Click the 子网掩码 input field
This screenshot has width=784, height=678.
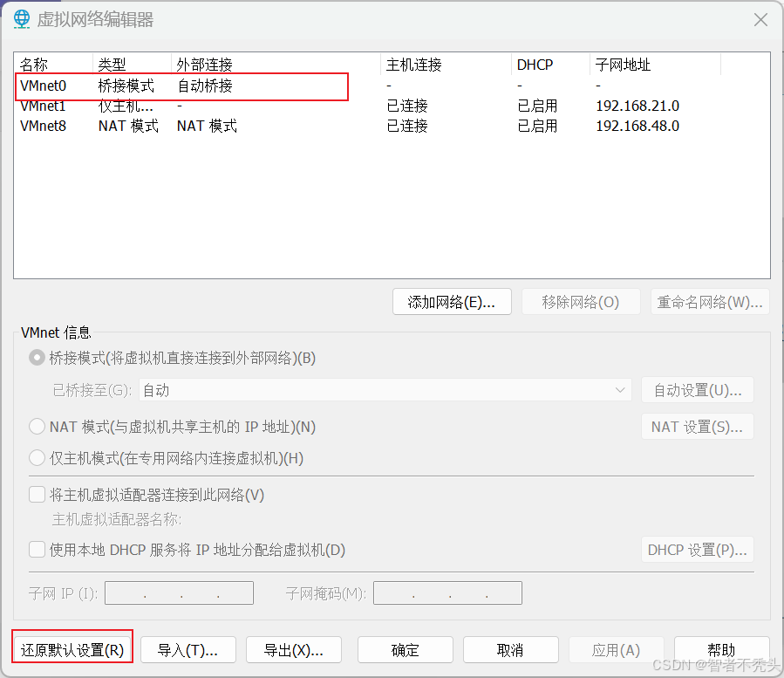(x=447, y=593)
